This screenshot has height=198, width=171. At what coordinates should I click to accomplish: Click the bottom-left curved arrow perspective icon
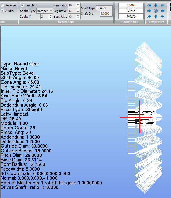149,16
